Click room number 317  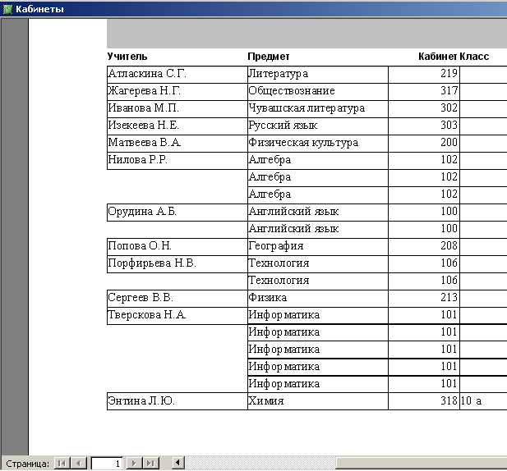coord(424,92)
